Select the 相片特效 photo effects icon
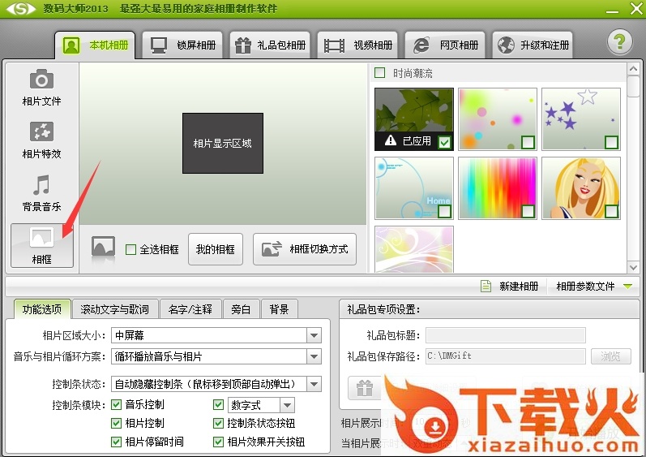The height and width of the screenshot is (457, 646). click(x=41, y=140)
